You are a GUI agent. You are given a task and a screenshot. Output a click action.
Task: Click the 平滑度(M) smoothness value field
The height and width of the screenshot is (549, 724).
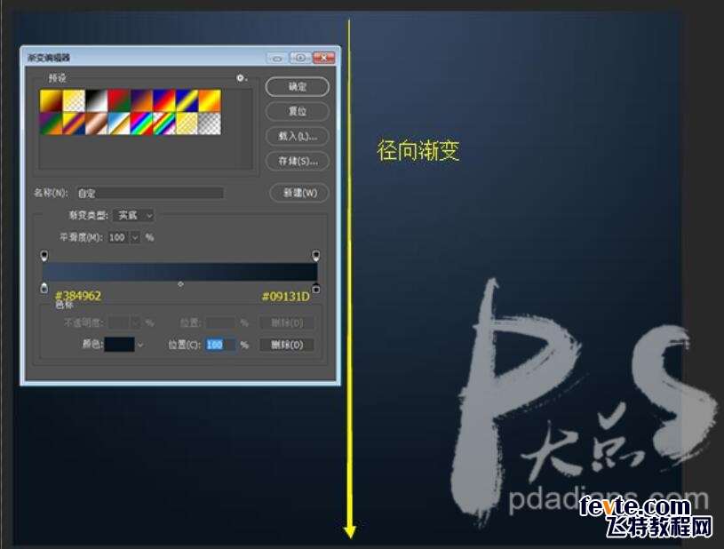[x=118, y=237]
